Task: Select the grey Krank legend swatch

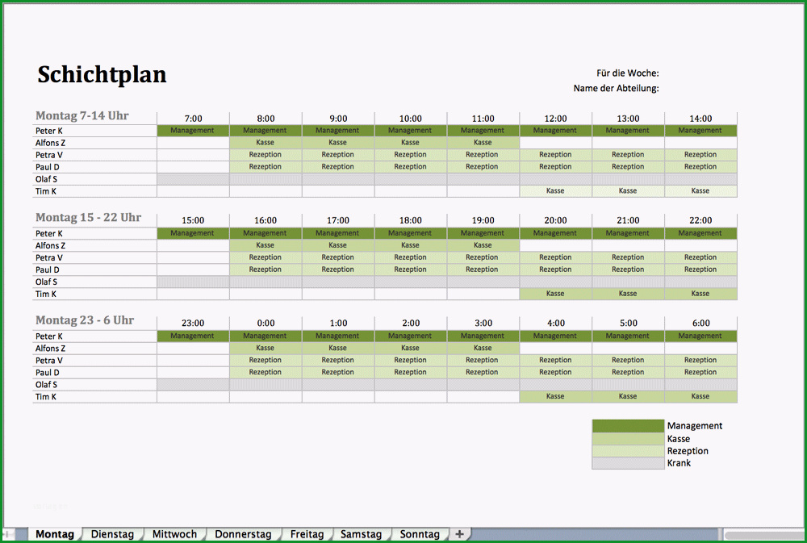Action: (628, 463)
